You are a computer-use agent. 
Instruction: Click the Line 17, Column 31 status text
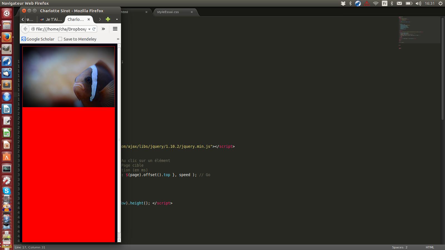(x=30, y=247)
